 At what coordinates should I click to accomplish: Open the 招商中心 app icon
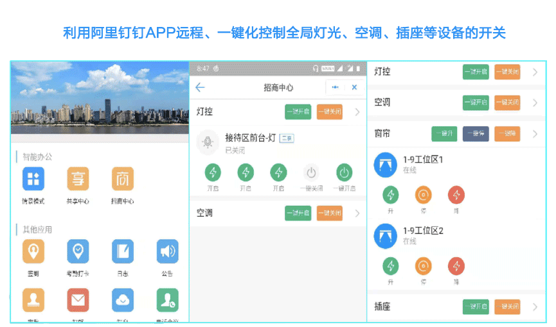point(122,179)
